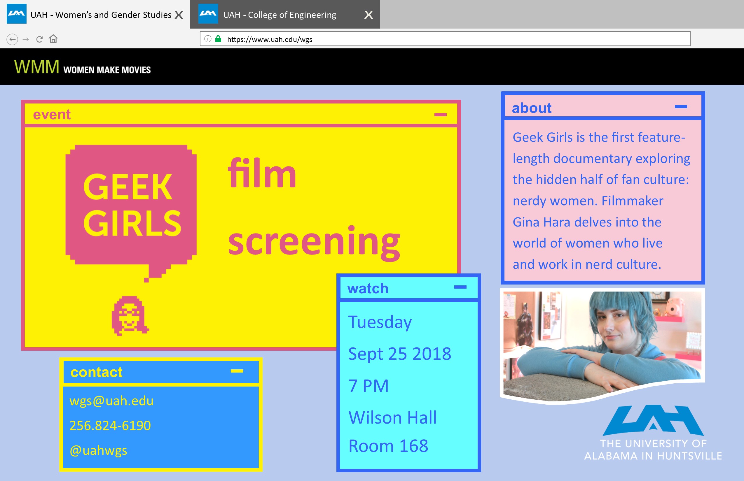Click UAH favicon on Engineering tab
The image size is (744, 481).
(208, 14)
